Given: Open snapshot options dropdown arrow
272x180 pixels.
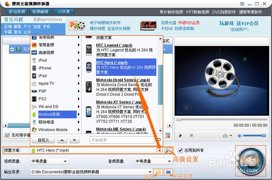Looking at the screenshot, I should click(x=231, y=136).
